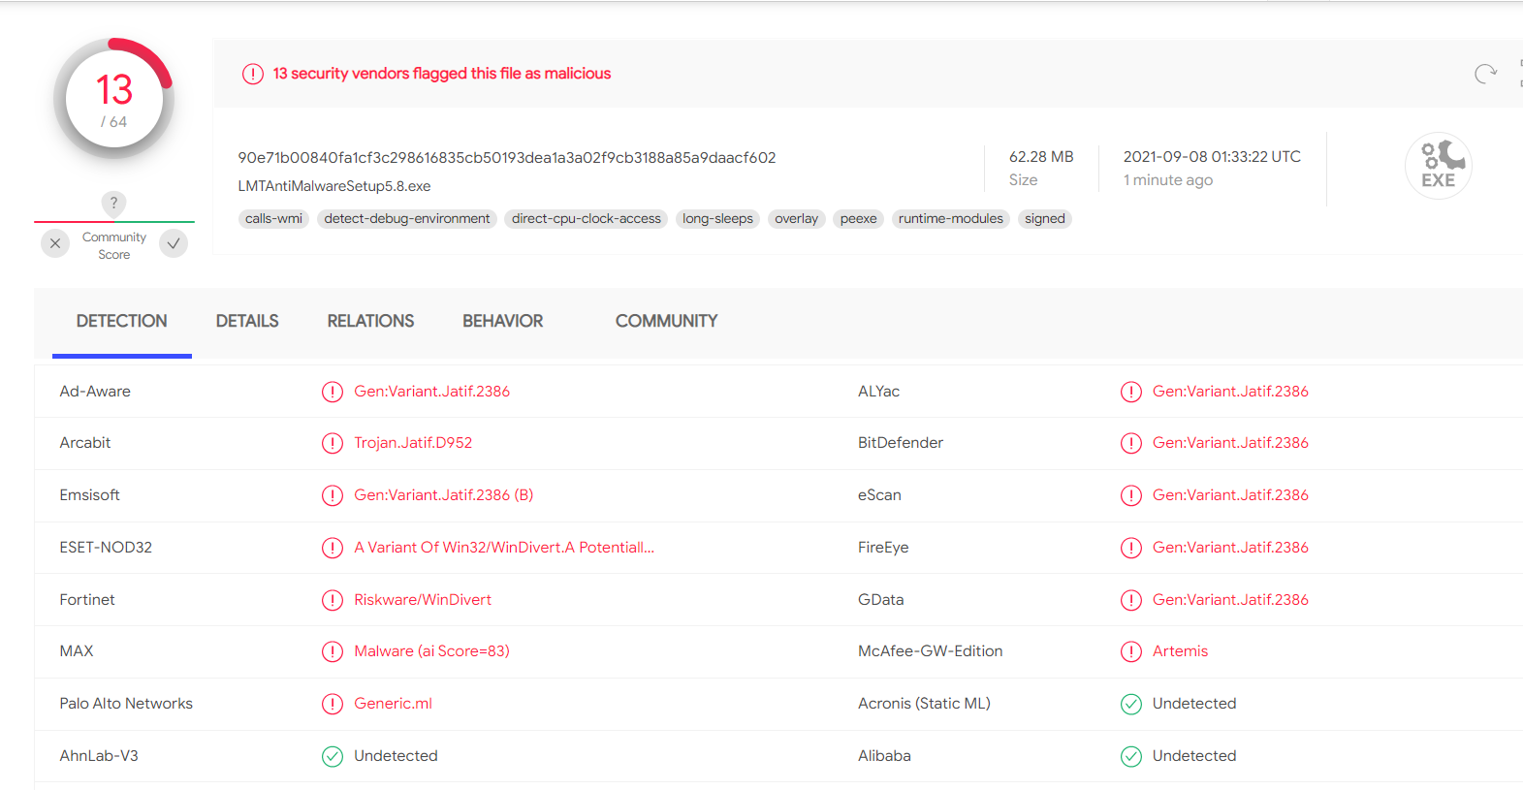Viewport: 1523px width, 790px height.
Task: Vote positive with the community checkmark button
Action: pos(174,243)
